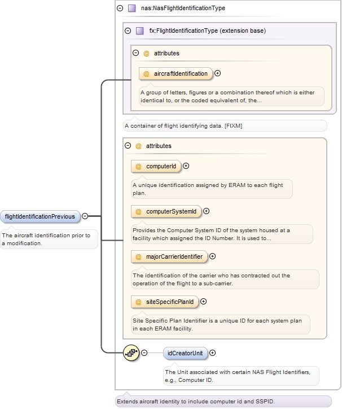Click the @ icon on siteSpecificPlanId attribute
342x409 pixels.
pyautogui.click(x=138, y=302)
